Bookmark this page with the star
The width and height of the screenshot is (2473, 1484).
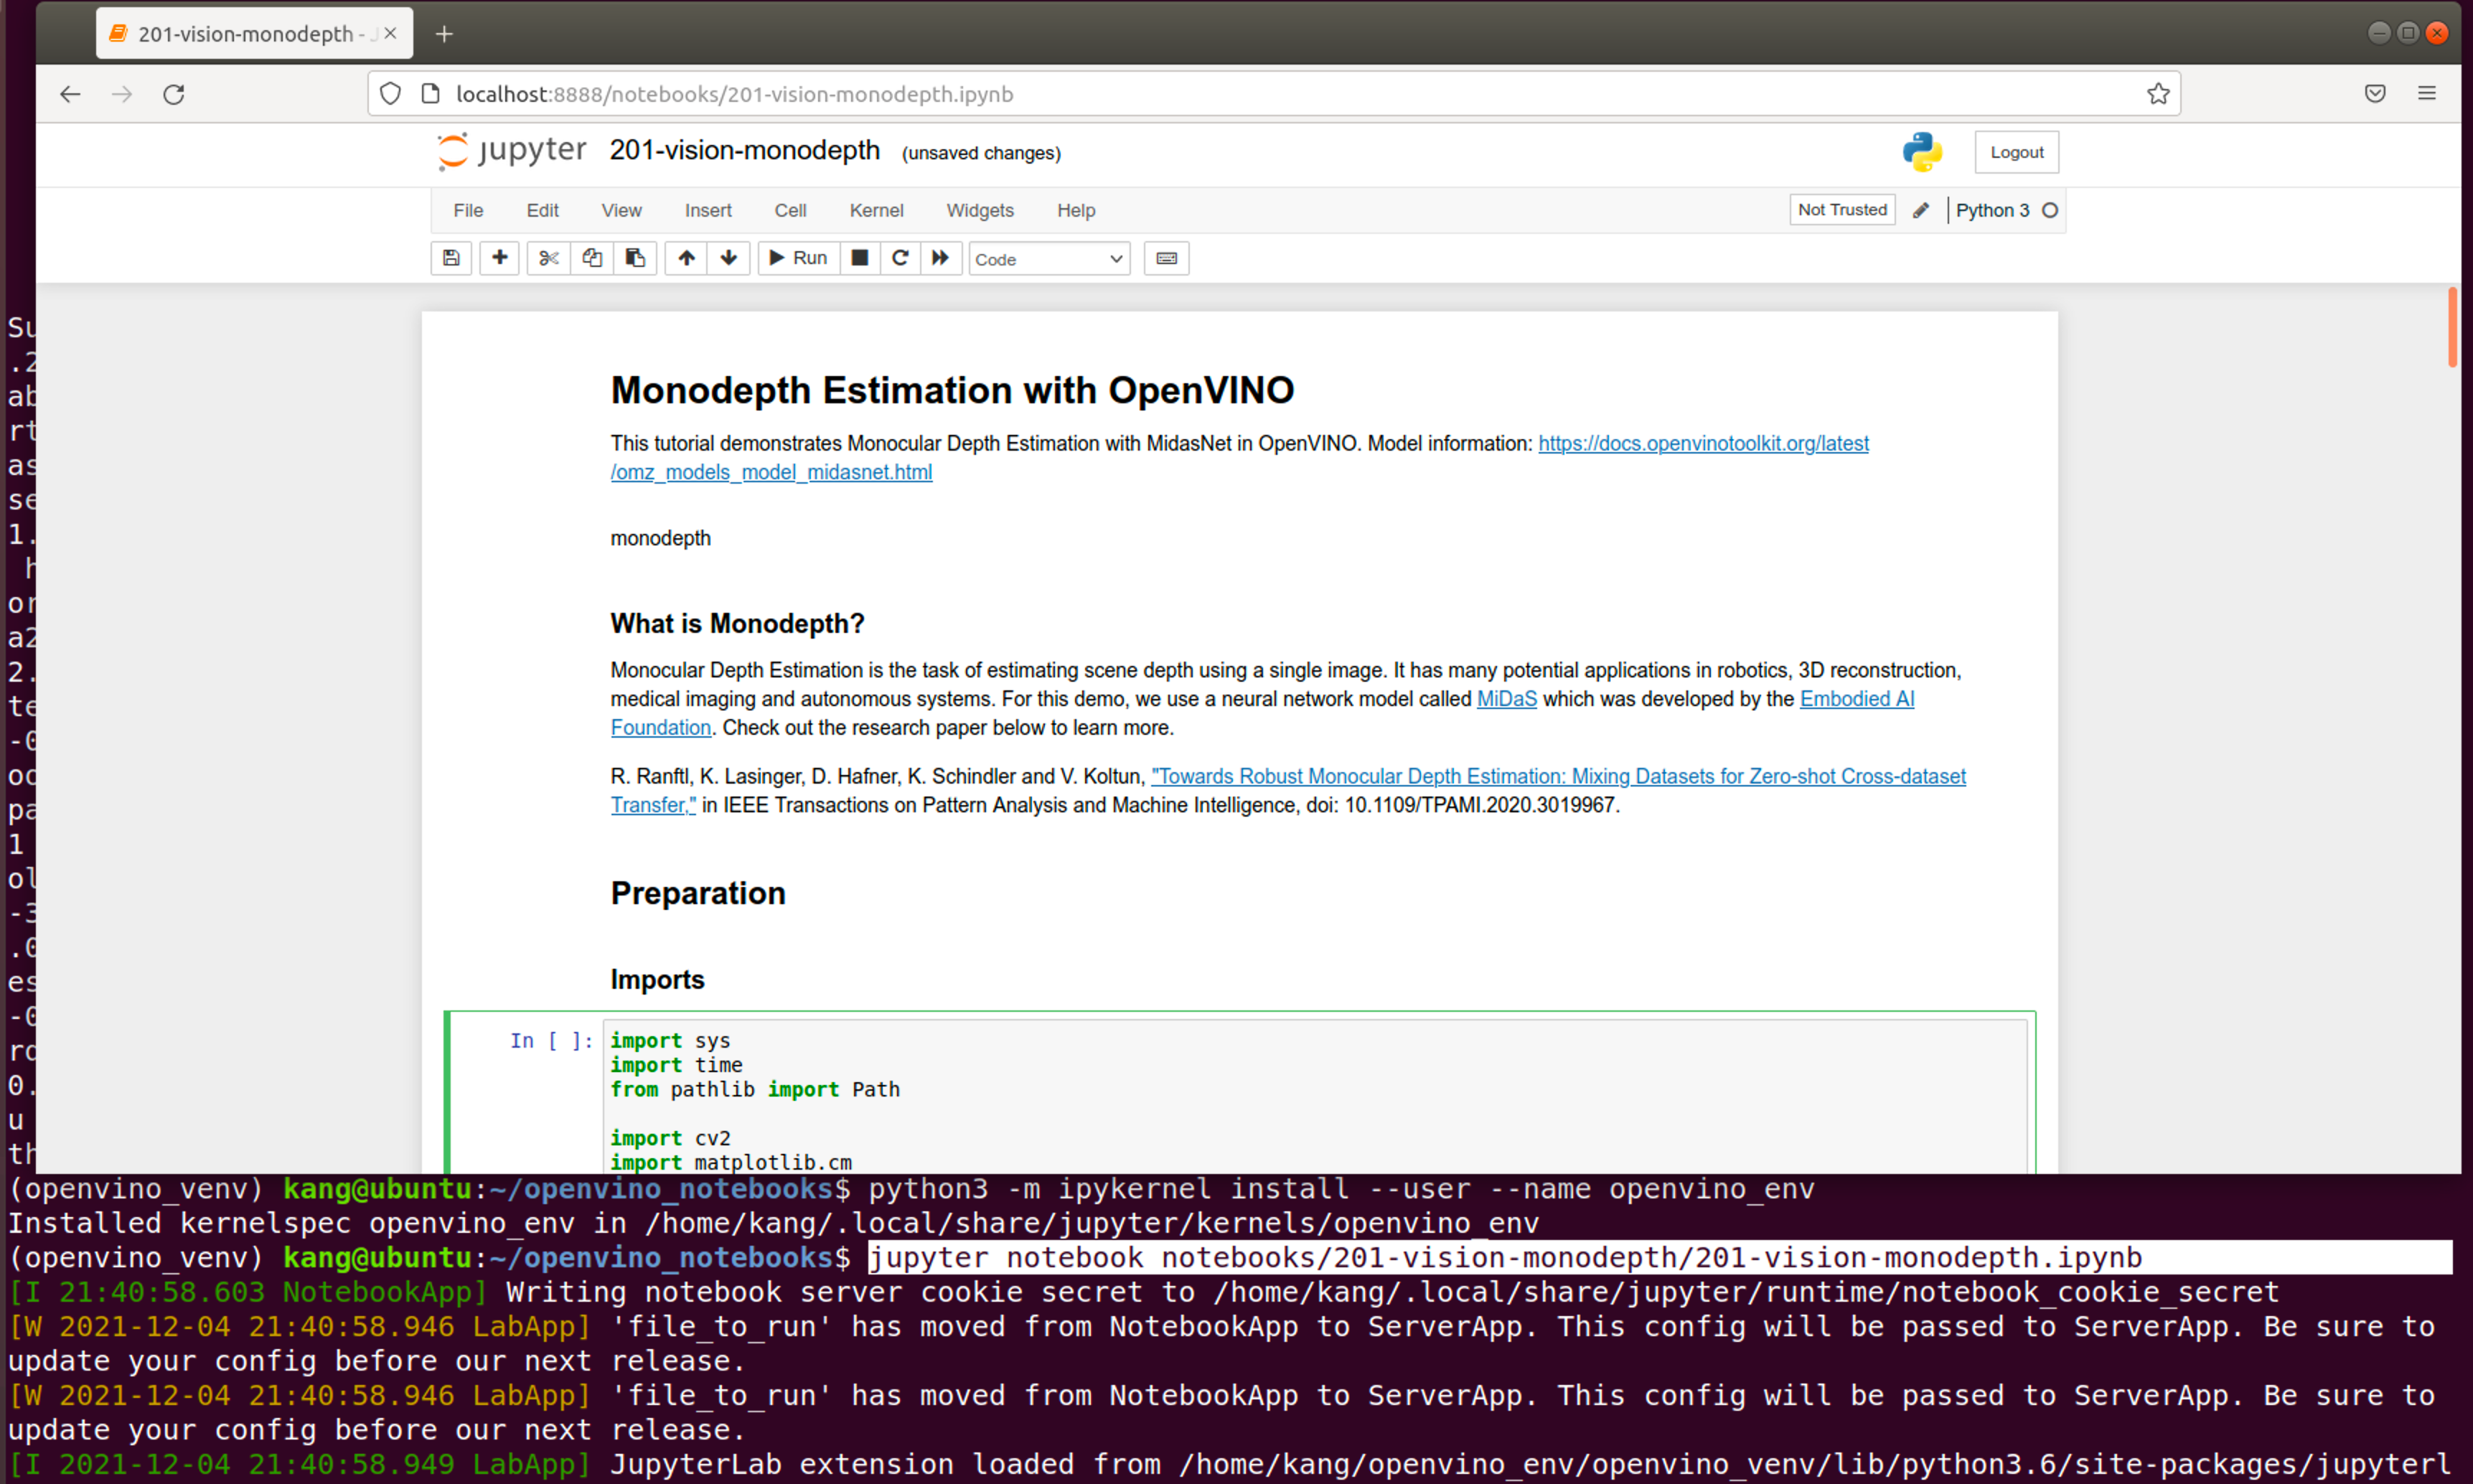(2158, 94)
